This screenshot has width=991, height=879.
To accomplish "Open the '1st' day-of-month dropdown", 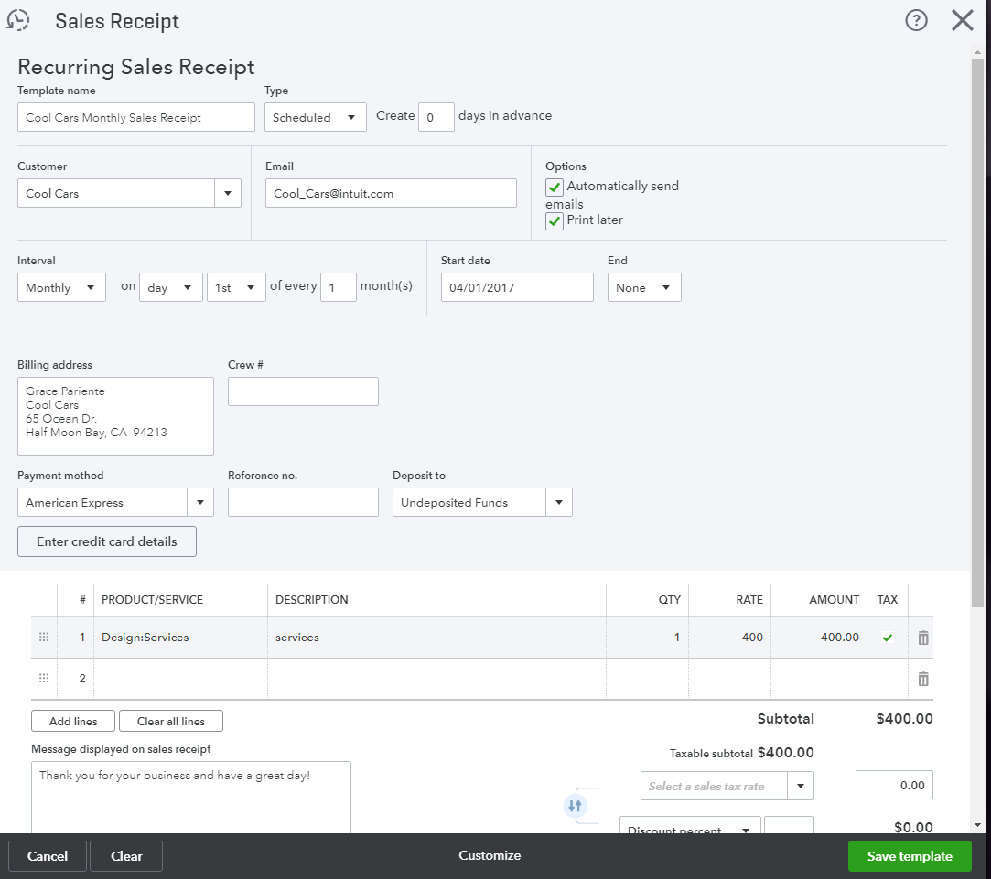I will (x=236, y=287).
